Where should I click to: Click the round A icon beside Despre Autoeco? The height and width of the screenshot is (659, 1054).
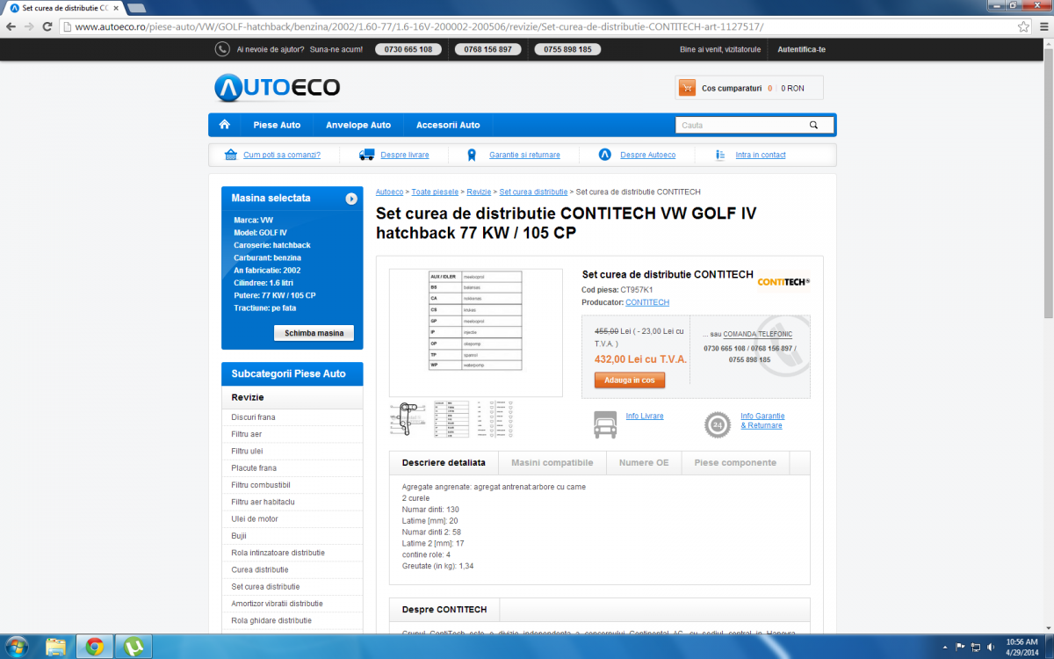[x=604, y=155]
